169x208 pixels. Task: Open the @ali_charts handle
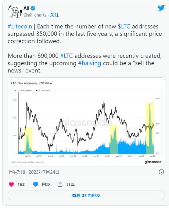pos(35,15)
